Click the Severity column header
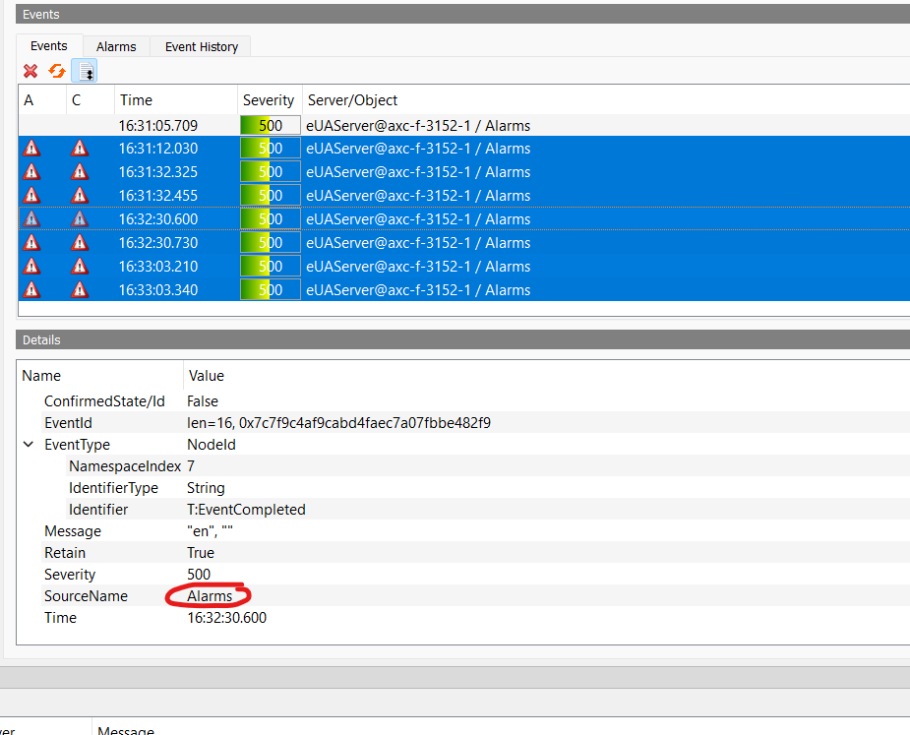910x735 pixels. [x=268, y=100]
